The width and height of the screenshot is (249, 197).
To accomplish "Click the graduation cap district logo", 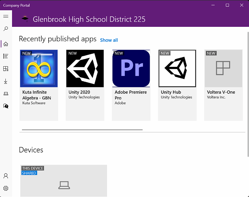I will pyautogui.click(x=25, y=19).
